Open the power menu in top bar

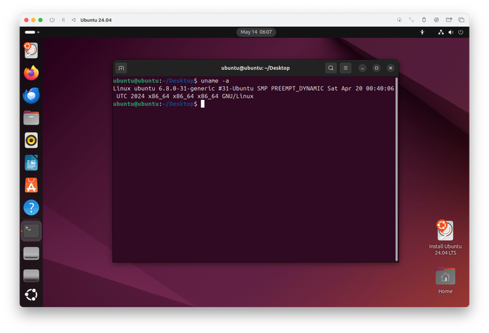coord(460,32)
